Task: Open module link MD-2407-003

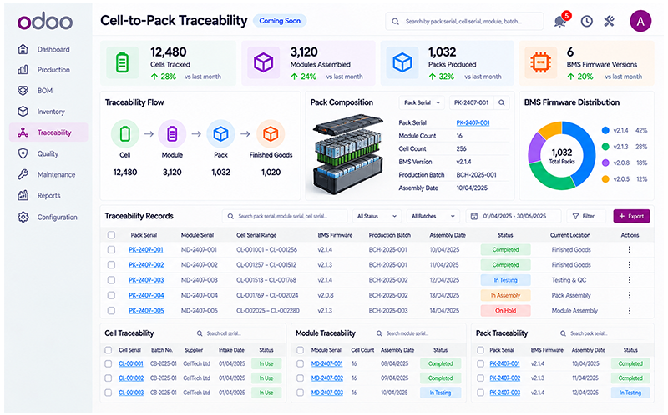Action: point(326,392)
